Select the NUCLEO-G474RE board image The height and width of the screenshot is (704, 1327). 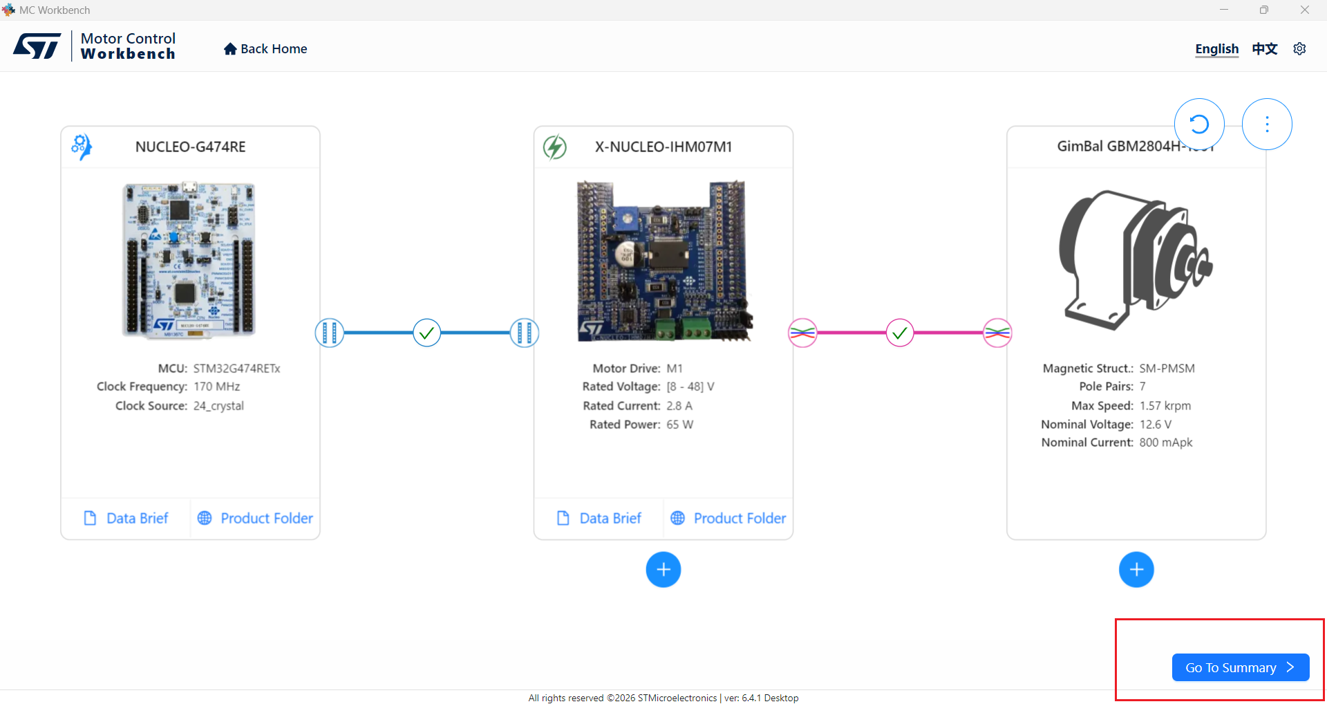pos(189,261)
